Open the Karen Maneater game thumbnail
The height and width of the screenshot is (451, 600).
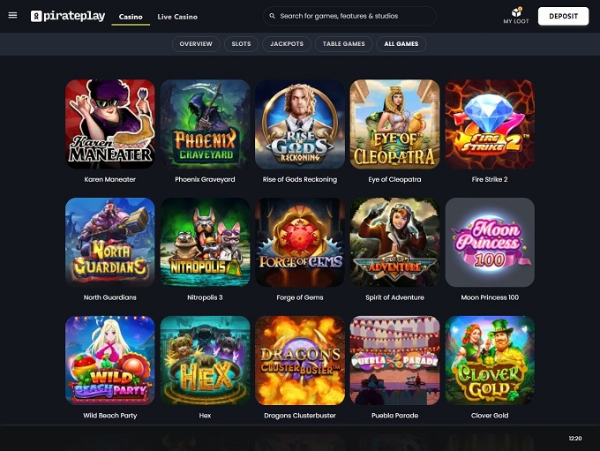coord(109,124)
